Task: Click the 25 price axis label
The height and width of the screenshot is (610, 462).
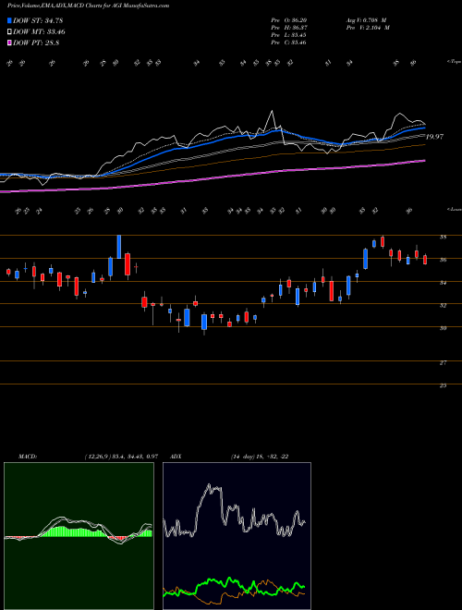Action: tap(443, 385)
